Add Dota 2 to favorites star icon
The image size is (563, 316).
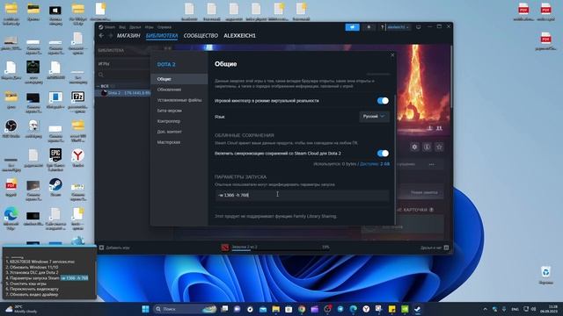[x=439, y=147]
